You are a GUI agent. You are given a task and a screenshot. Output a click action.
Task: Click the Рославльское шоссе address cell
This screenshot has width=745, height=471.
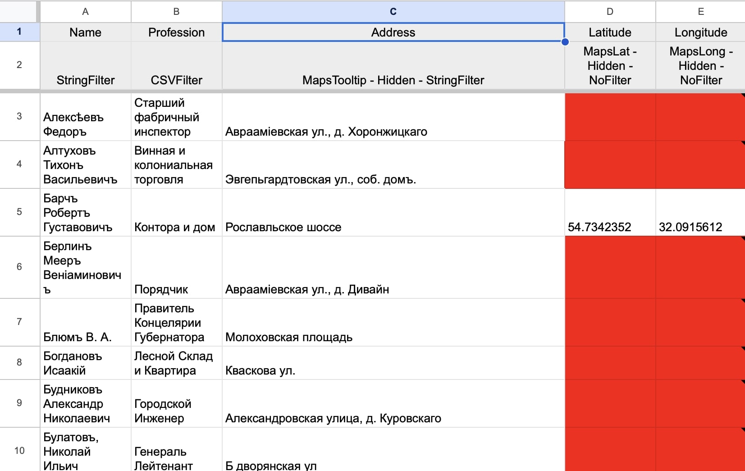tap(393, 212)
